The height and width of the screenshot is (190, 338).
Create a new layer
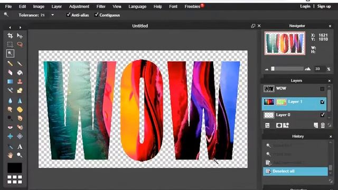pyautogui.click(x=316, y=126)
